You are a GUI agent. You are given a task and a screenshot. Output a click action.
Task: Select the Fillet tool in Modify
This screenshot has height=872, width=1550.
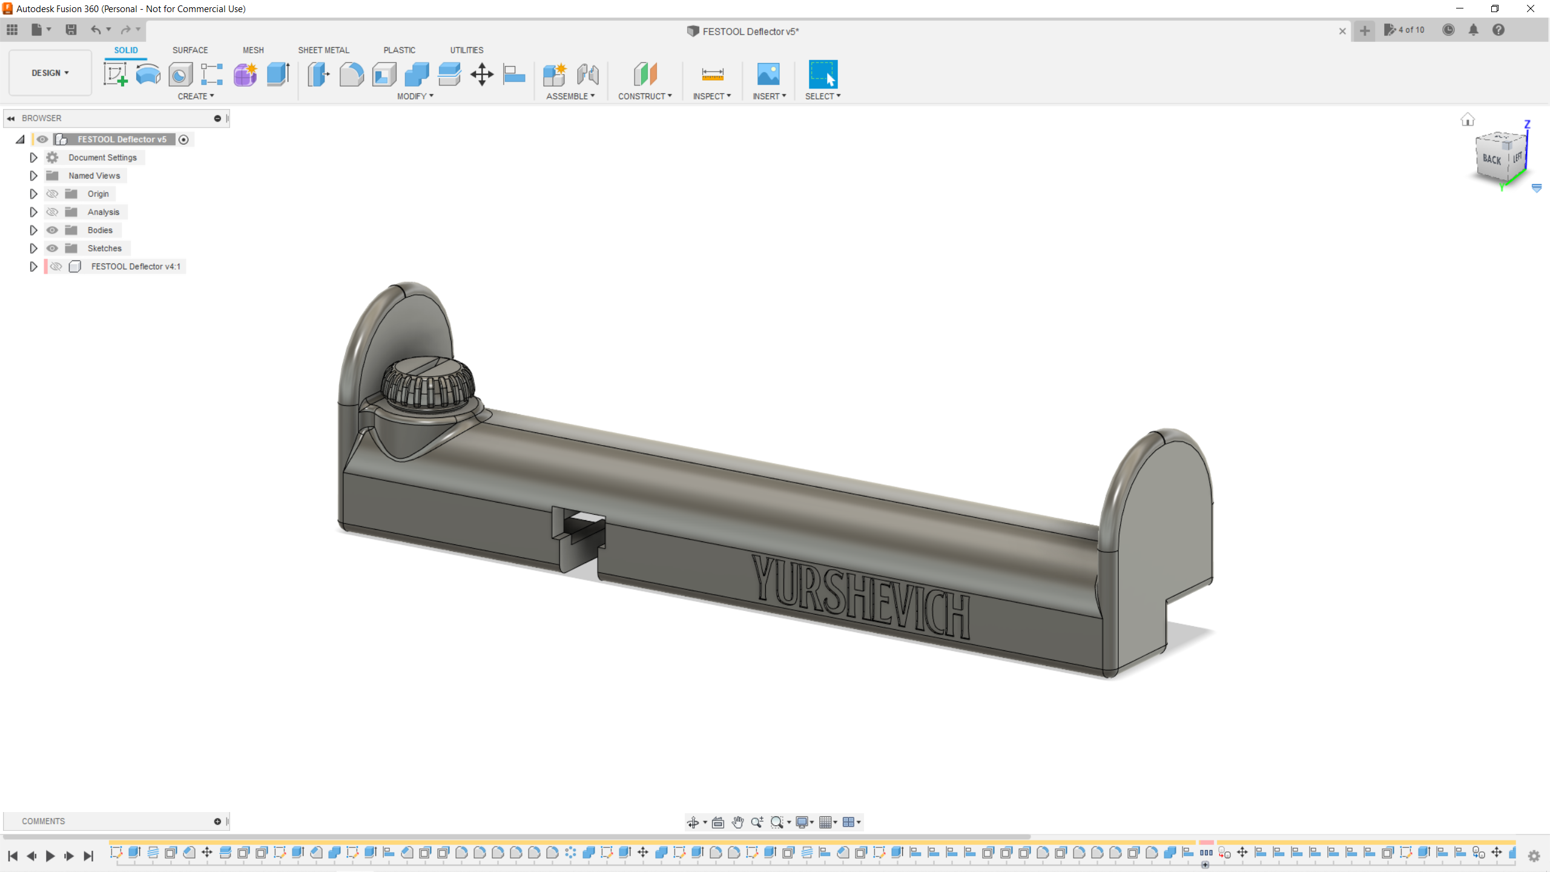351,74
